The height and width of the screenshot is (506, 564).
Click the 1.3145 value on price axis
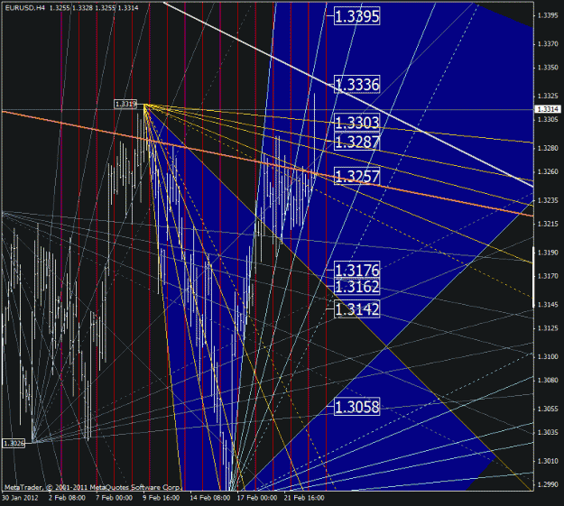coord(548,305)
